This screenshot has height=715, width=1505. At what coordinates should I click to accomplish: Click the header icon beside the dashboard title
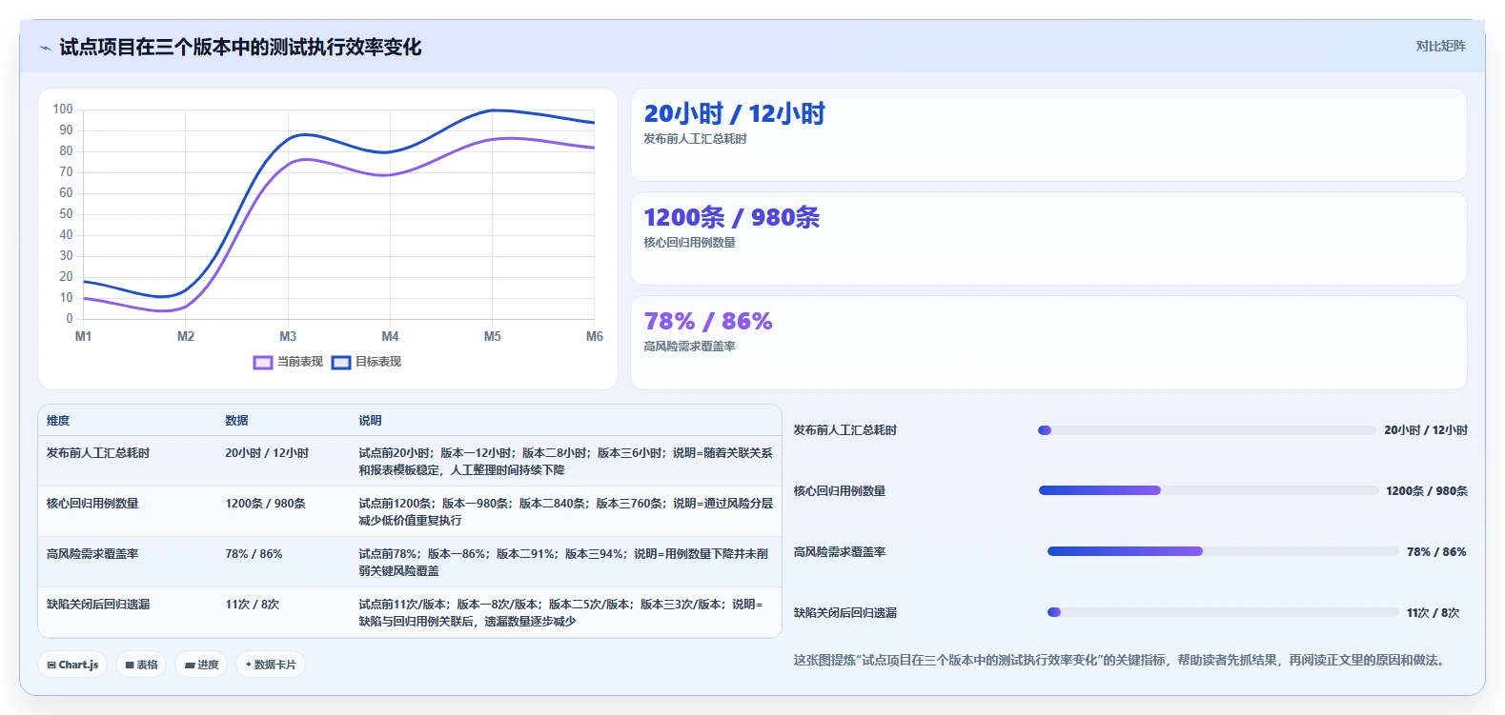[45, 48]
